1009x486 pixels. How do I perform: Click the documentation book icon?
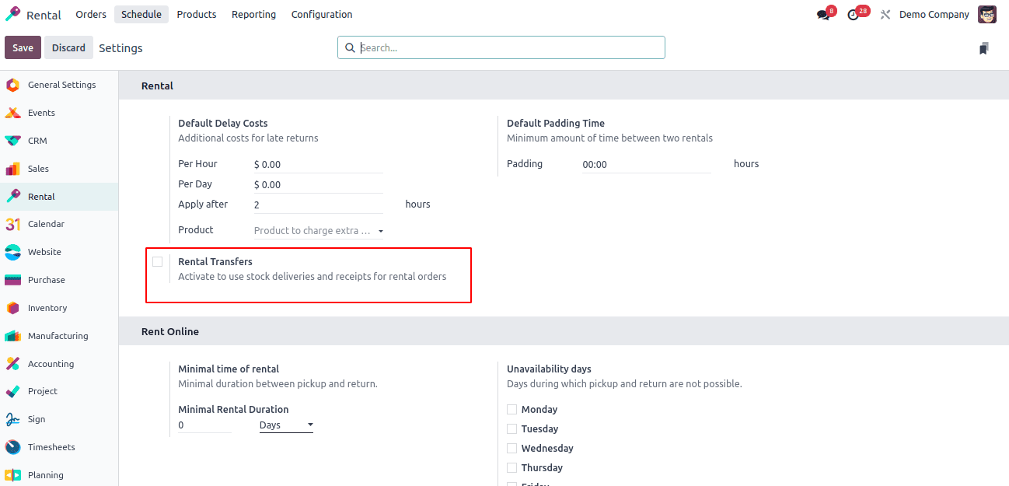[x=984, y=48]
